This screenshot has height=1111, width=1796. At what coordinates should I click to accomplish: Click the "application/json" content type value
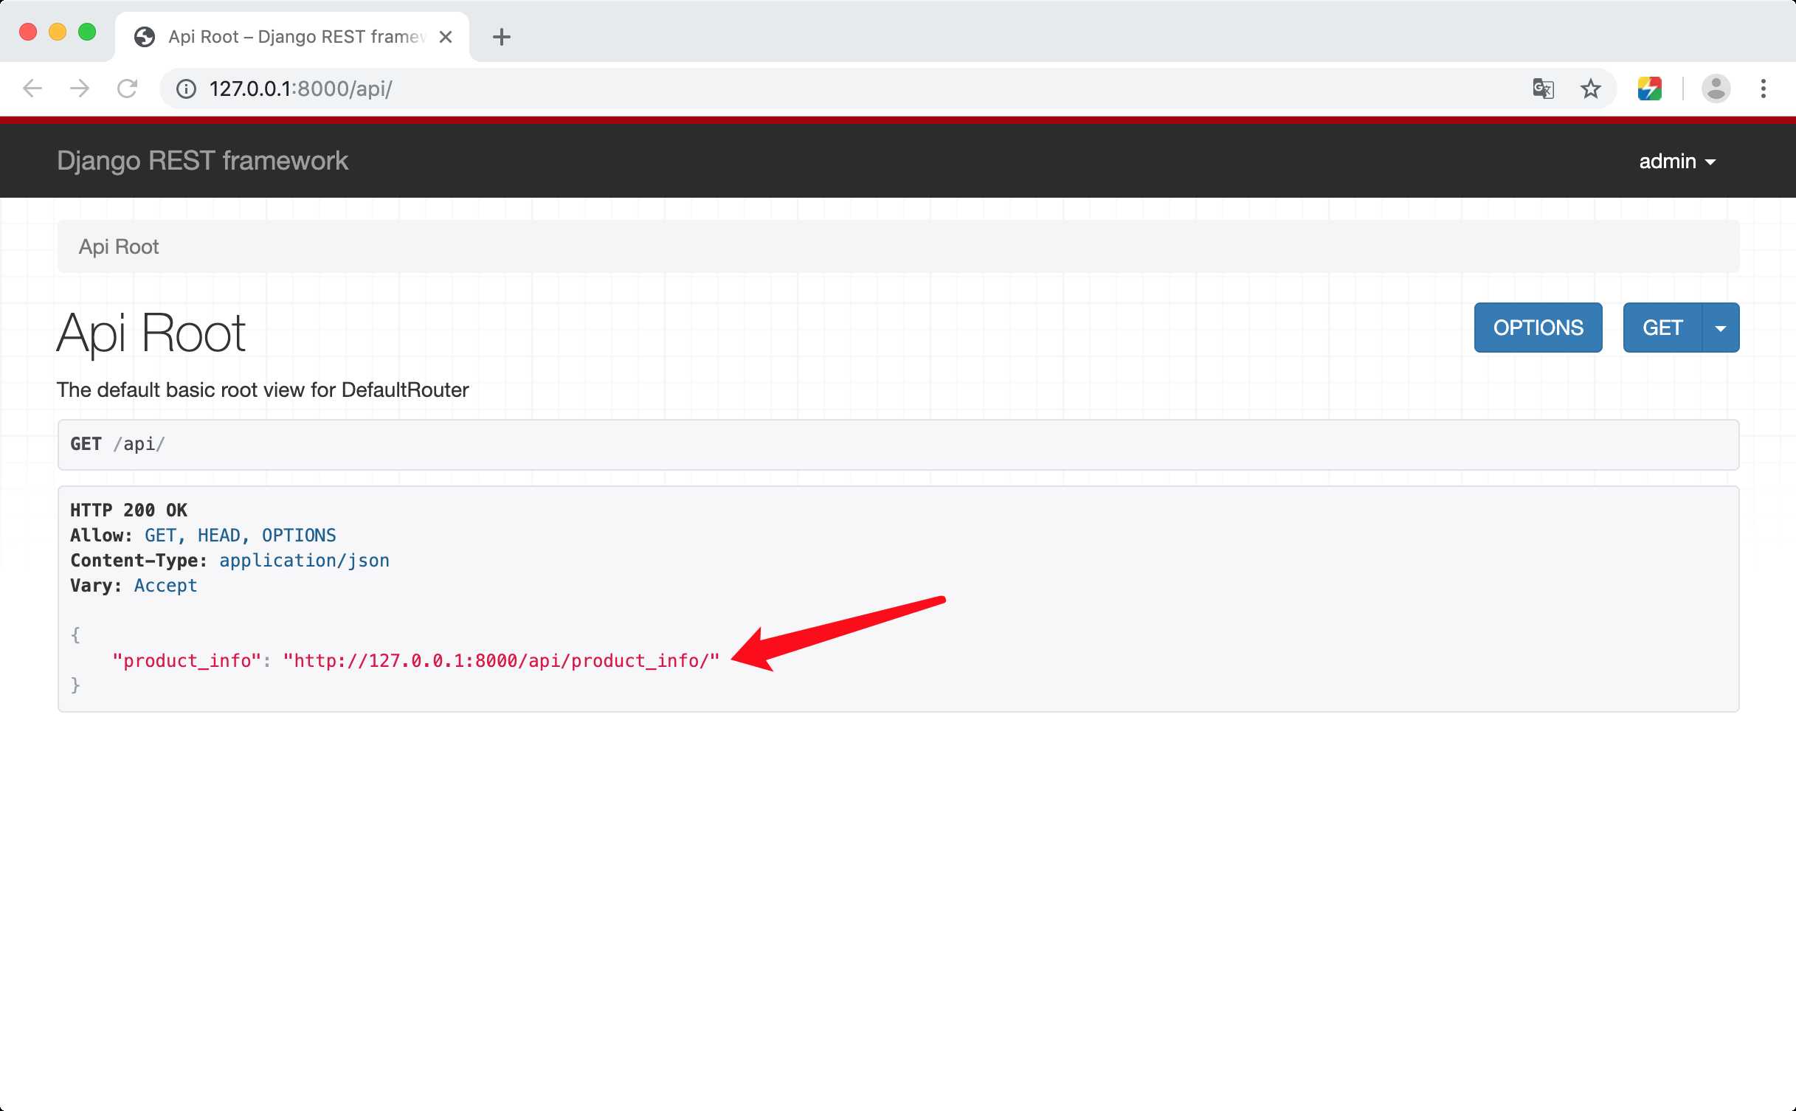[304, 561]
